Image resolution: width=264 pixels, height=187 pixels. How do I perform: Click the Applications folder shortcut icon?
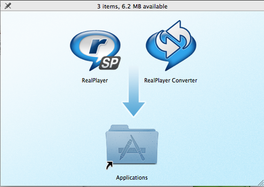point(132,147)
